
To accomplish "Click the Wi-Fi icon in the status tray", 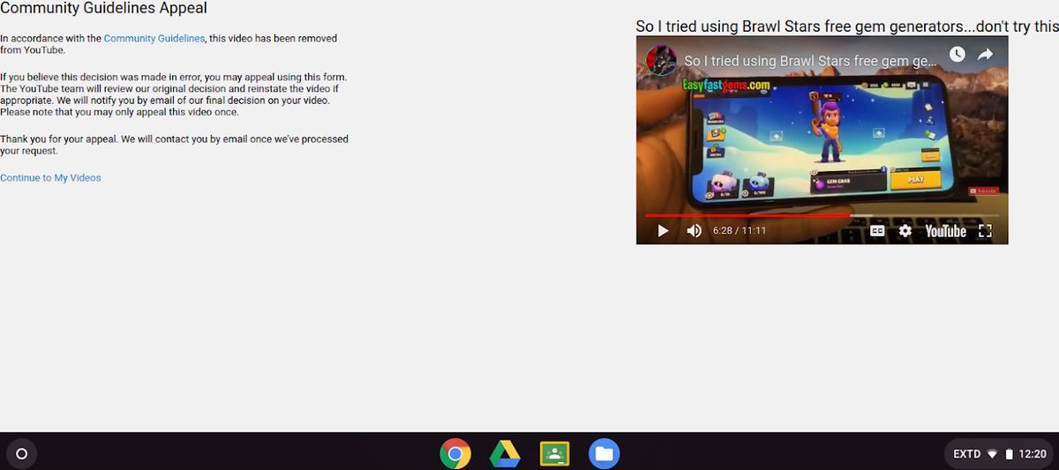I will 992,454.
